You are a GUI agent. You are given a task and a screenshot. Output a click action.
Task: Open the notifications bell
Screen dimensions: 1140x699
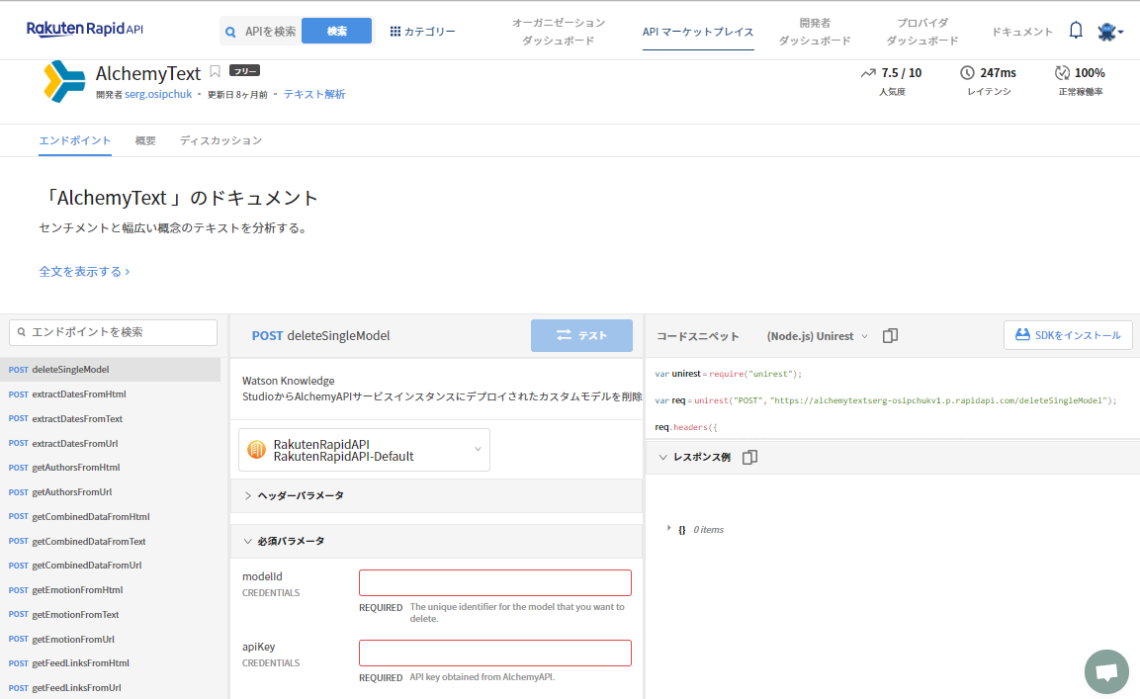point(1076,31)
